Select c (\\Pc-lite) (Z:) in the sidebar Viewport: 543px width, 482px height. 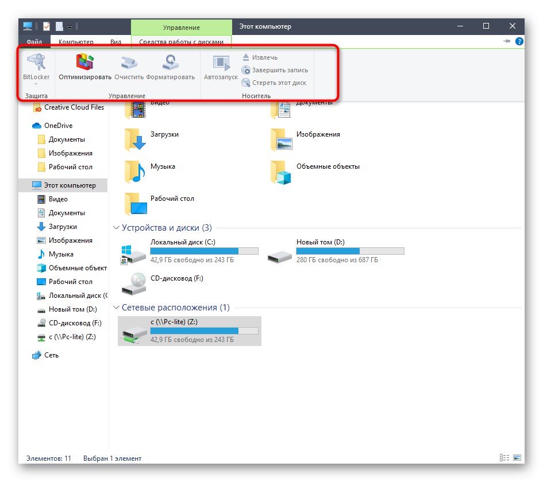[x=66, y=337]
